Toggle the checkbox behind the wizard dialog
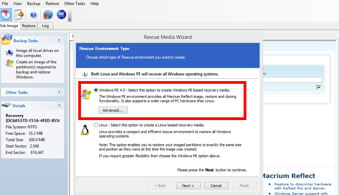The height and width of the screenshot is (195, 339). [319, 88]
